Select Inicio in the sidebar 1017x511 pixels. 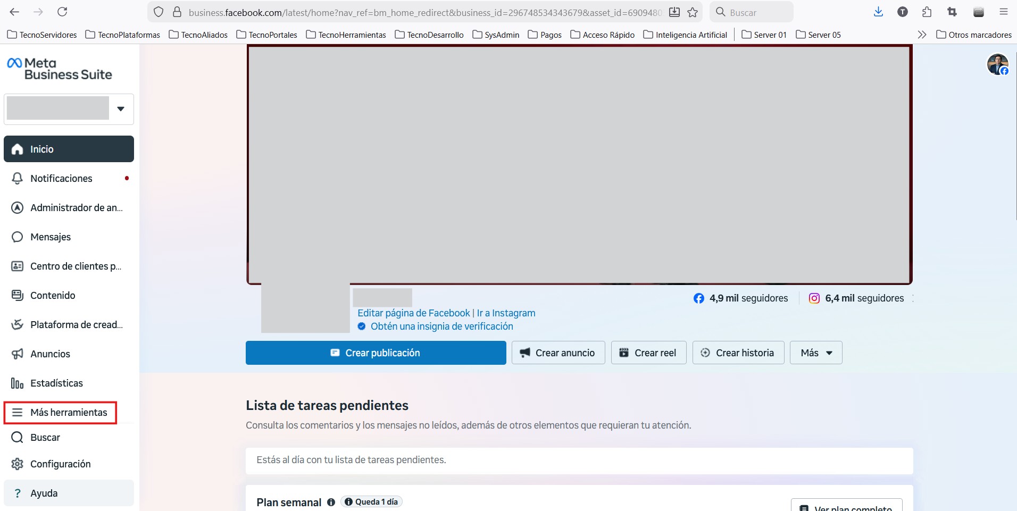pyautogui.click(x=69, y=149)
